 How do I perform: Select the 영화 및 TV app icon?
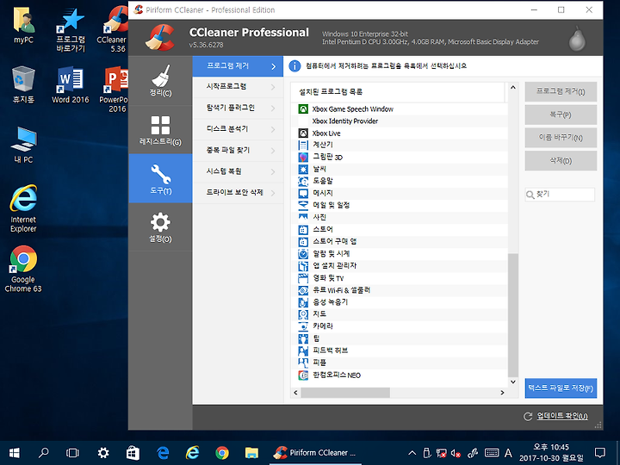point(303,278)
